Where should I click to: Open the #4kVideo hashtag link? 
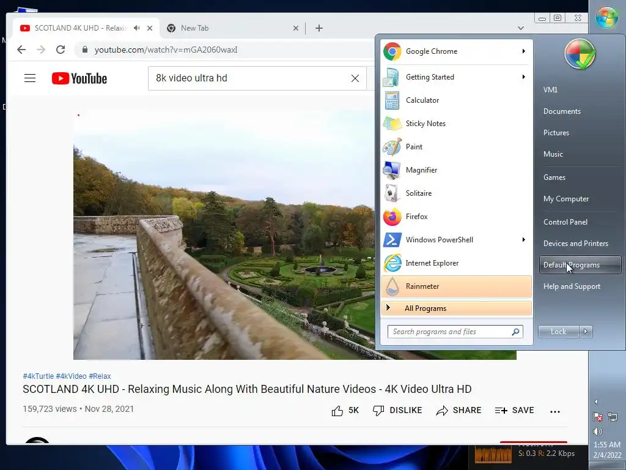click(x=71, y=376)
